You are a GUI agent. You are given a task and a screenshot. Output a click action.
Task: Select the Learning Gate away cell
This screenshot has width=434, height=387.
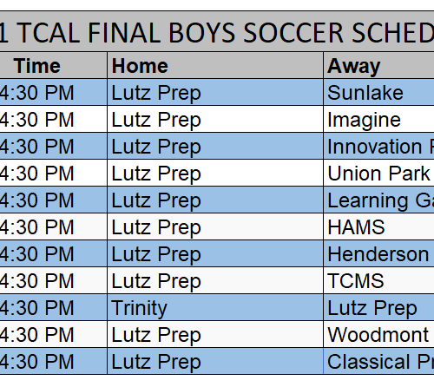click(378, 200)
